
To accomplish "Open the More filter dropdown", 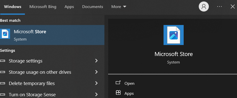I will [119, 6].
